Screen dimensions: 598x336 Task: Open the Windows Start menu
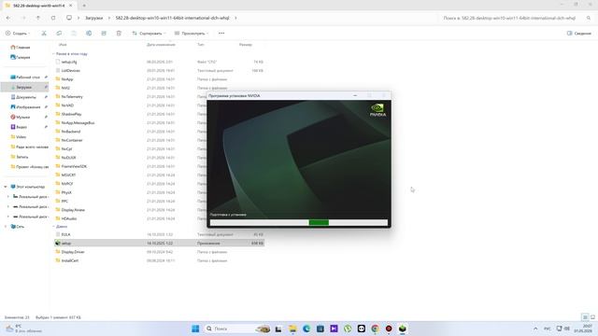(195, 329)
